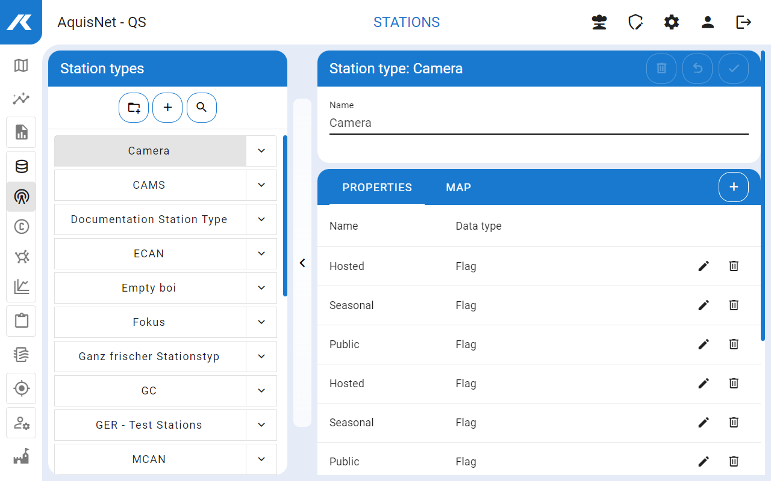Add a new property with plus button
The image size is (771, 481).
(x=734, y=187)
